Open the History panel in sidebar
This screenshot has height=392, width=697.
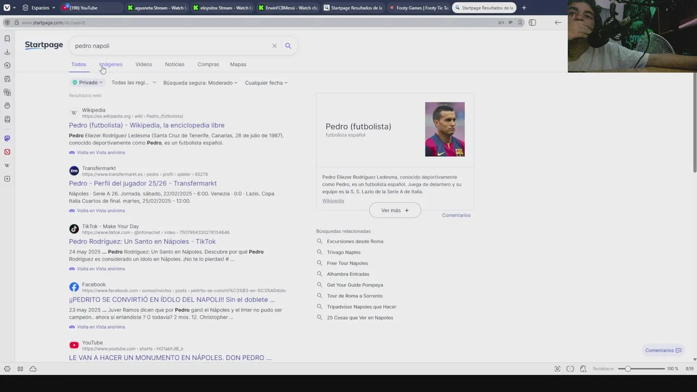click(x=7, y=65)
